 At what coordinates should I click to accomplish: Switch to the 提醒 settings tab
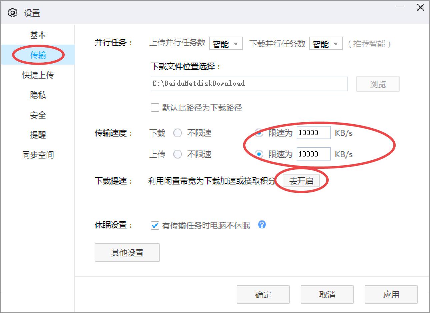(38, 135)
